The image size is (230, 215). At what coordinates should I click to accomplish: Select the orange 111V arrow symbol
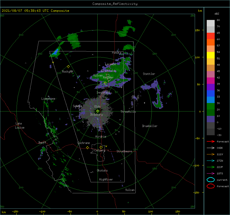[x=211, y=154]
